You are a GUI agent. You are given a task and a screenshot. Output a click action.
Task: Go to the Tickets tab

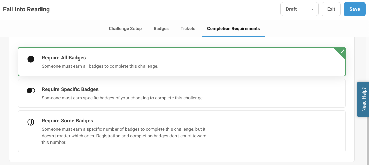(x=188, y=29)
